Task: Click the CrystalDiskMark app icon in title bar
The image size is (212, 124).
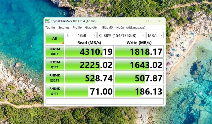Action: tap(47, 21)
